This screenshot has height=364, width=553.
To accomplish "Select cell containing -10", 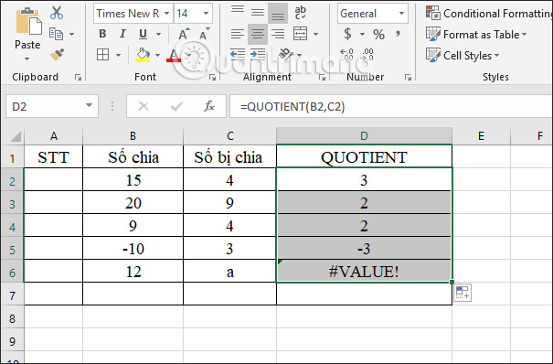I will [133, 249].
